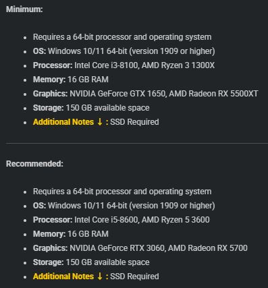Select the Intel Core i5-8600 processor line
Screen dimensions: 268x288
click(x=122, y=220)
